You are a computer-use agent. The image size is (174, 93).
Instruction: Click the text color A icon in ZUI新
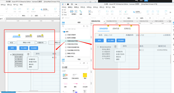pyautogui.click(x=111, y=18)
